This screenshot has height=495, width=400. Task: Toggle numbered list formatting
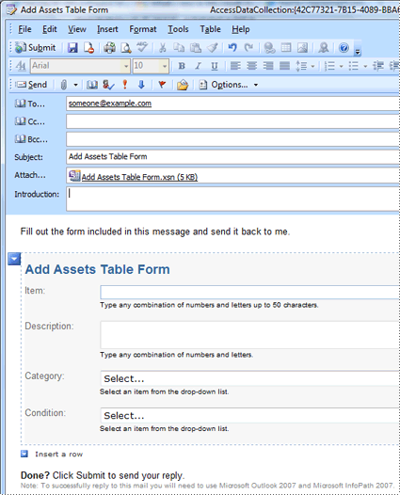[x=329, y=66]
